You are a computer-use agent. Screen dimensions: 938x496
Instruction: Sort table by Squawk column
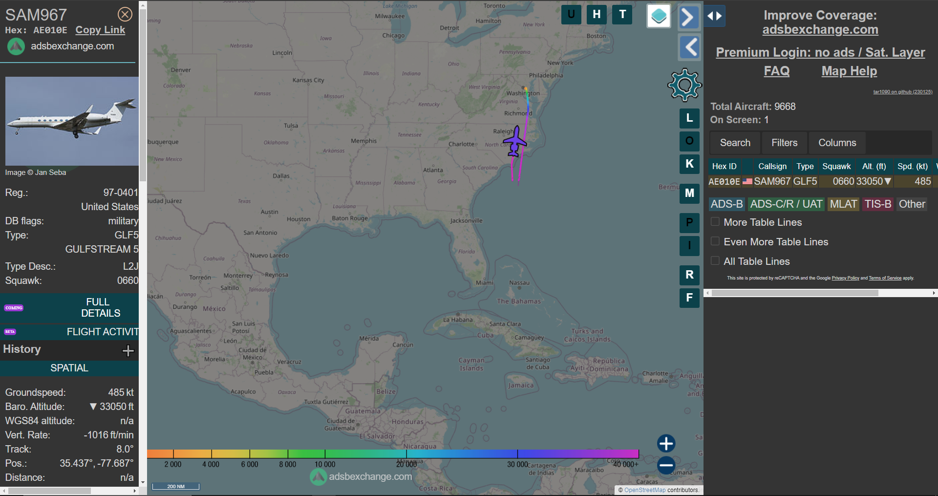(x=836, y=166)
